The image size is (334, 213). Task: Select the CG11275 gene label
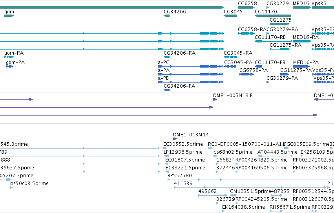click(281, 20)
